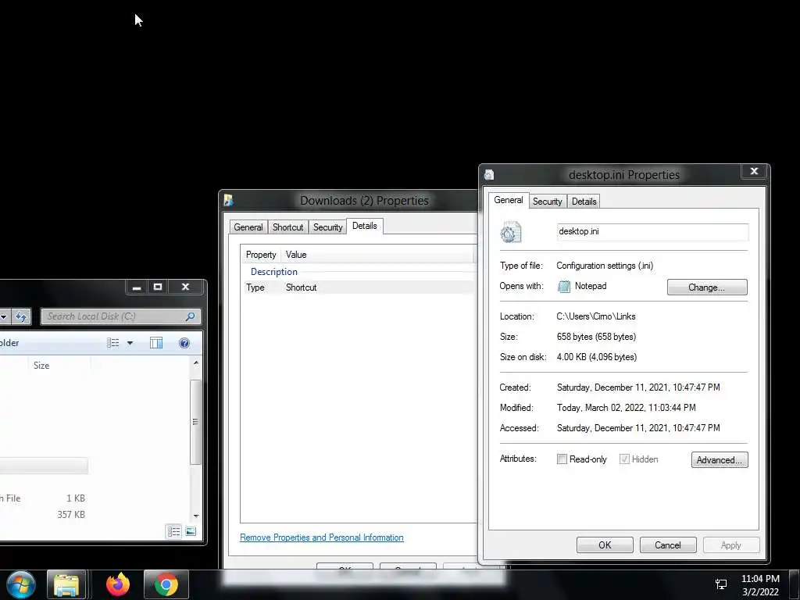Click the Value column header in Details tab
The image size is (800, 600).
click(x=377, y=255)
